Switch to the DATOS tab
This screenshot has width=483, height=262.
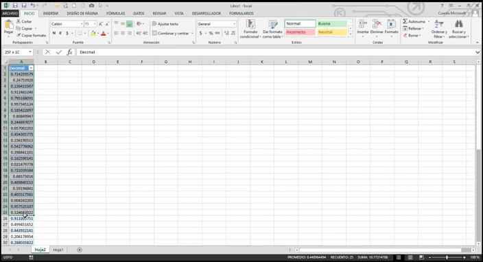point(139,14)
